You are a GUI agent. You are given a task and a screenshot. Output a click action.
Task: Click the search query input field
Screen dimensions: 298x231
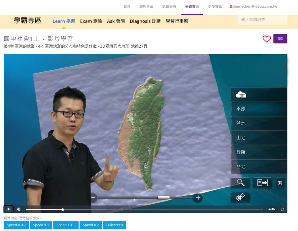pos(262,20)
